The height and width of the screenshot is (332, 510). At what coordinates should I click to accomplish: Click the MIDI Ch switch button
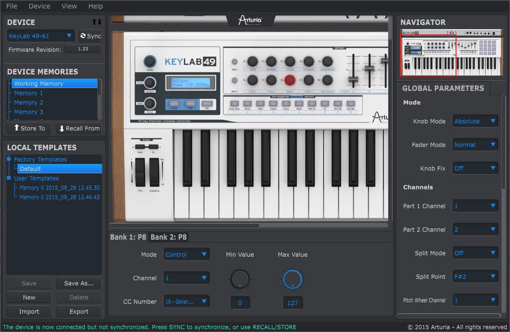pyautogui.click(x=312, y=104)
